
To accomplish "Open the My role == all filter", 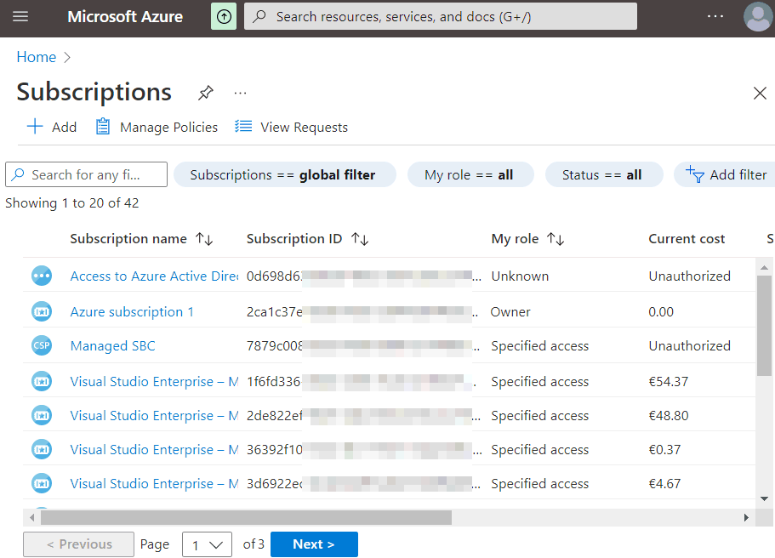I will click(x=470, y=174).
